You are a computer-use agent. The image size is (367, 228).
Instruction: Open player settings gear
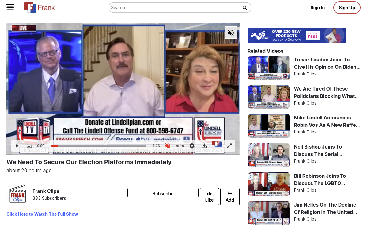click(192, 146)
